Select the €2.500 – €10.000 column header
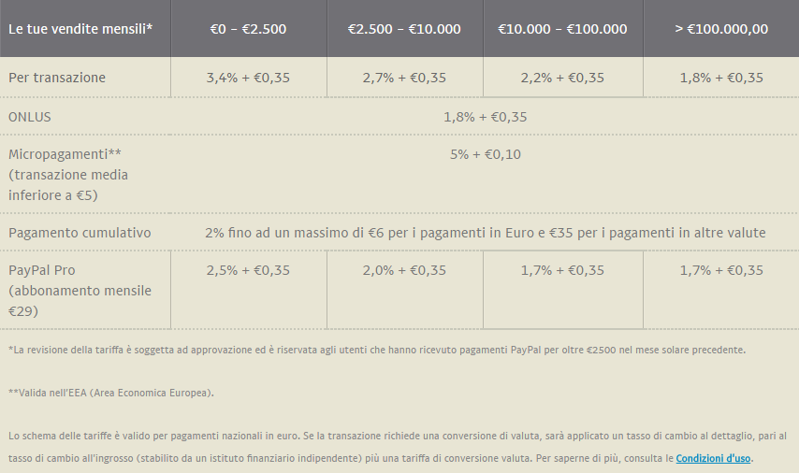This screenshot has height=473, width=799. 404,29
